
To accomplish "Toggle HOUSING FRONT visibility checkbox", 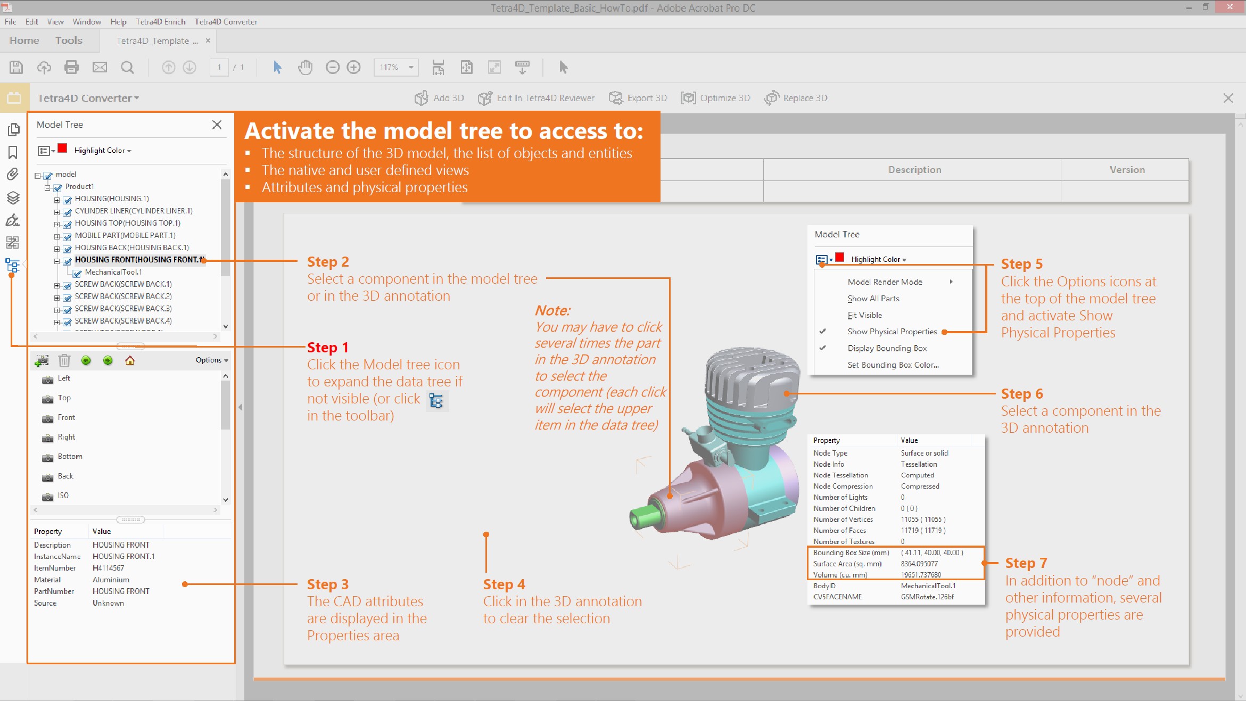I will (68, 261).
